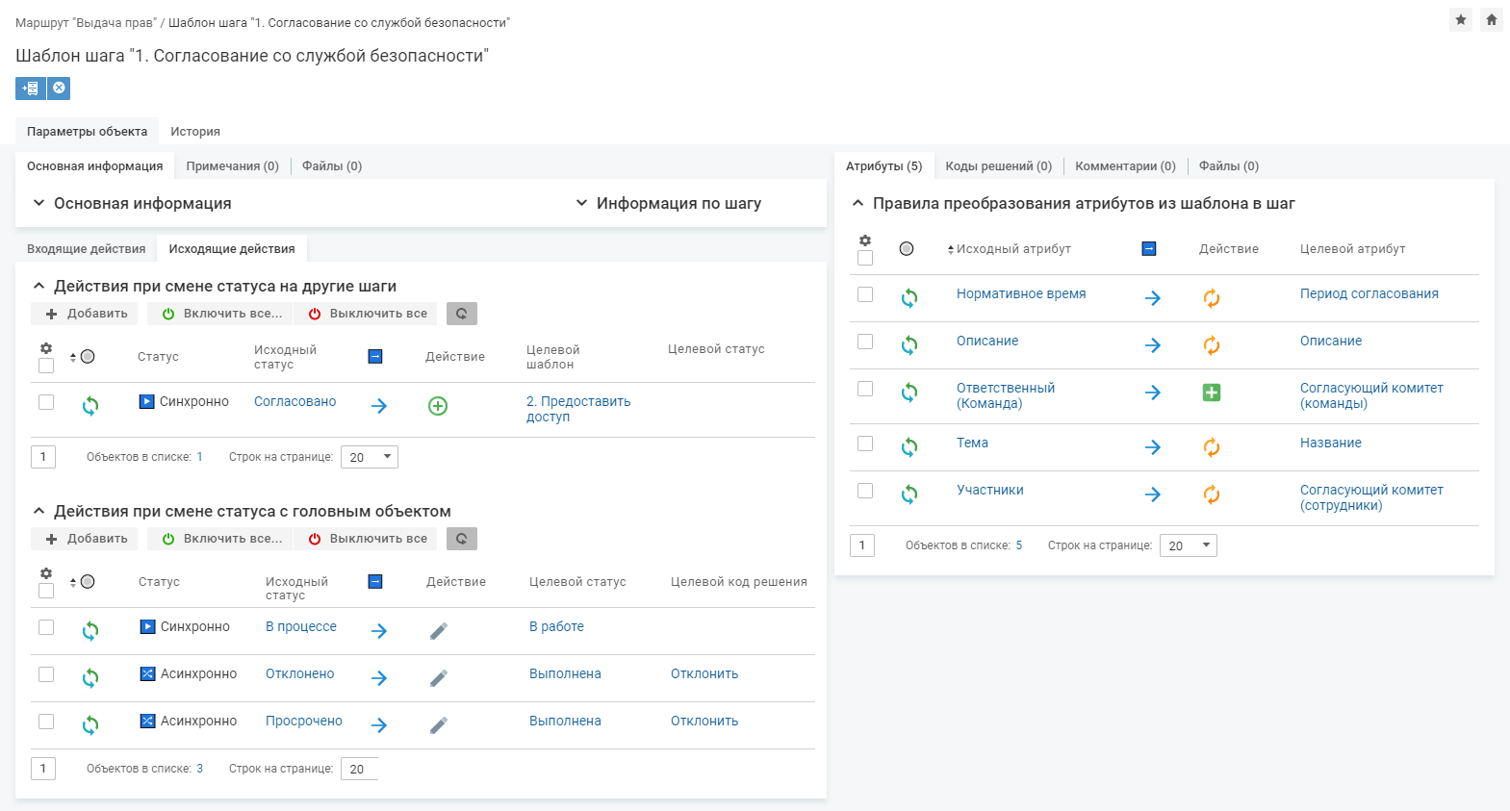This screenshot has height=811, width=1510.
Task: Click Выключить все in other-steps actions section
Action: pos(367,314)
